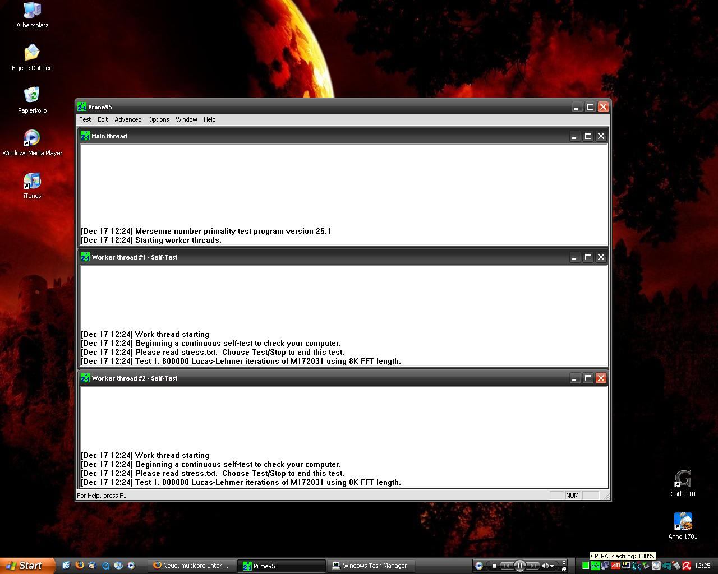
Task: Click the monitor tray icon showing 99
Action: tap(626, 566)
